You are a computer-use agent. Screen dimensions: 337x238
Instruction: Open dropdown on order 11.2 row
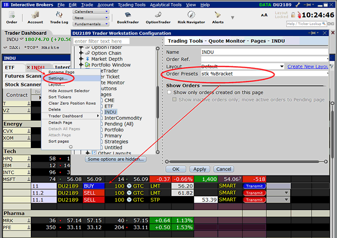tap(286, 193)
